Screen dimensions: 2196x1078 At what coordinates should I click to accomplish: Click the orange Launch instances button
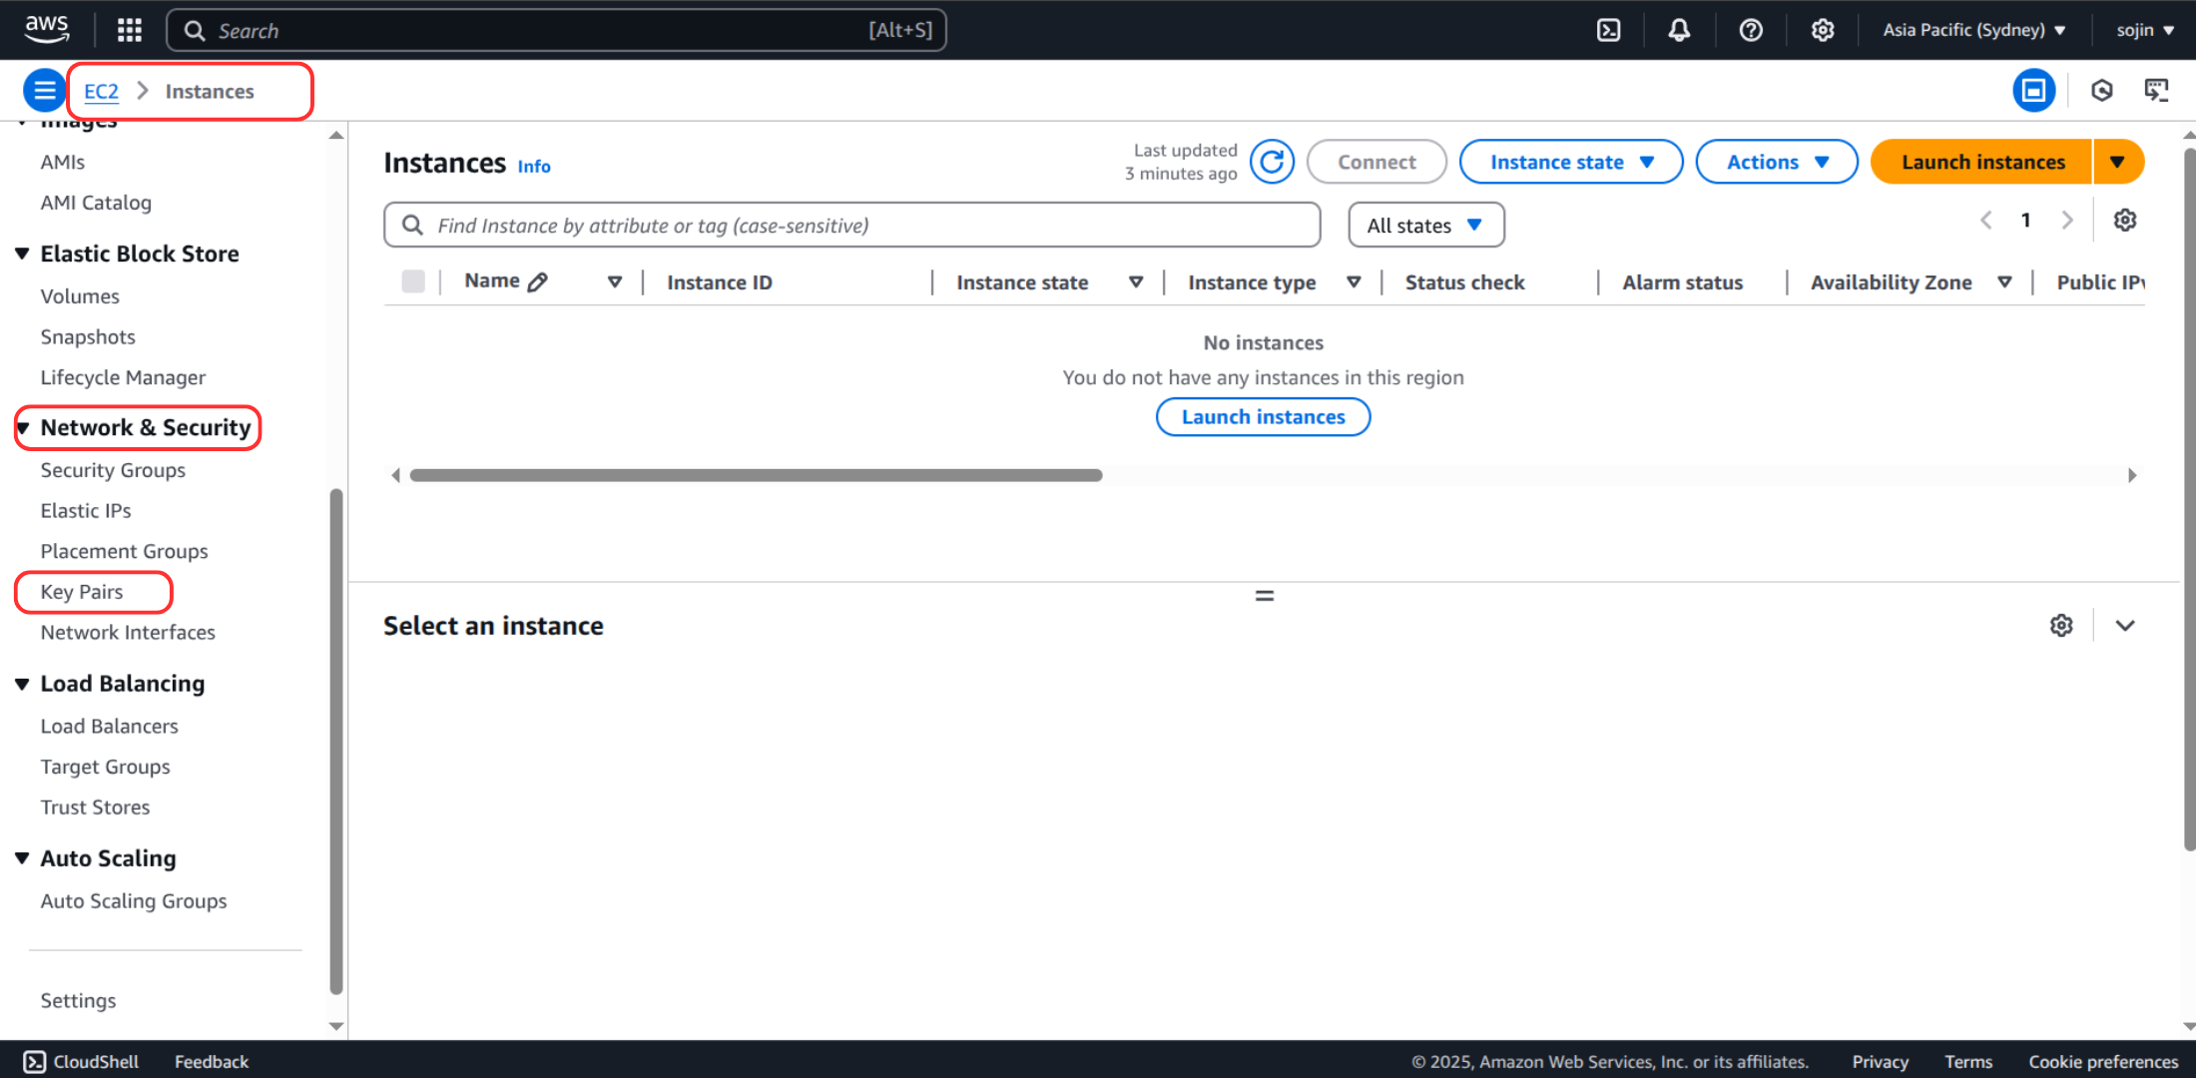coord(1981,162)
